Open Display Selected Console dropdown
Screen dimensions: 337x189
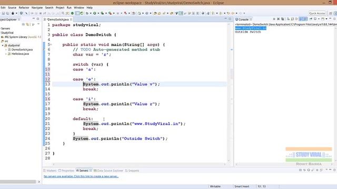click(x=319, y=19)
